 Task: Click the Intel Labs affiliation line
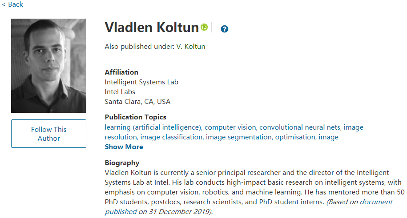pyautogui.click(x=120, y=91)
